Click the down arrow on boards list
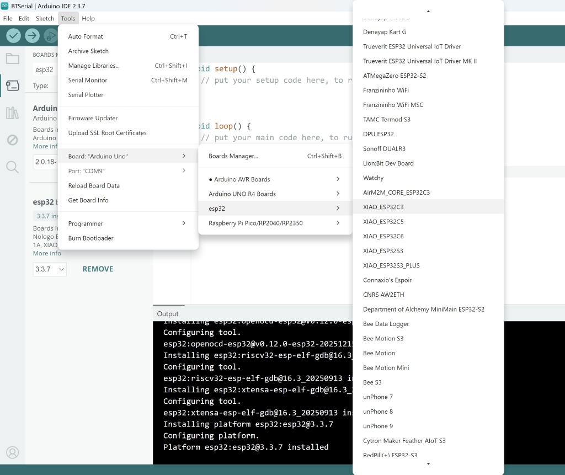The image size is (565, 475). pos(428,463)
